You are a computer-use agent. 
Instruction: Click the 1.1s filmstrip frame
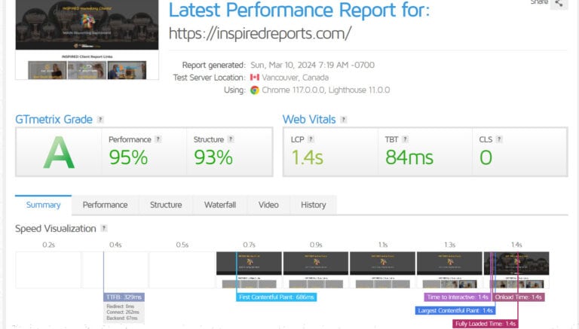pyautogui.click(x=382, y=270)
